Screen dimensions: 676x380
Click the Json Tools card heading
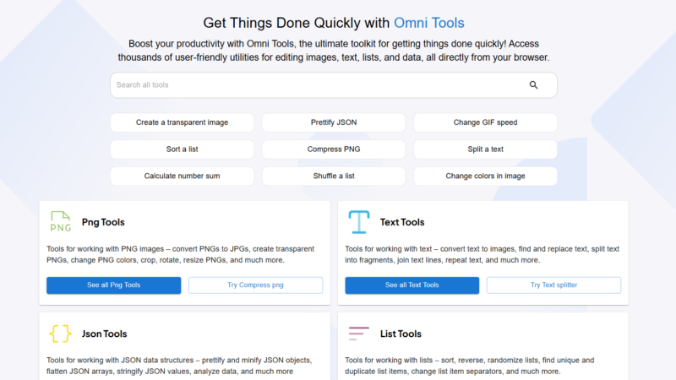(x=104, y=334)
